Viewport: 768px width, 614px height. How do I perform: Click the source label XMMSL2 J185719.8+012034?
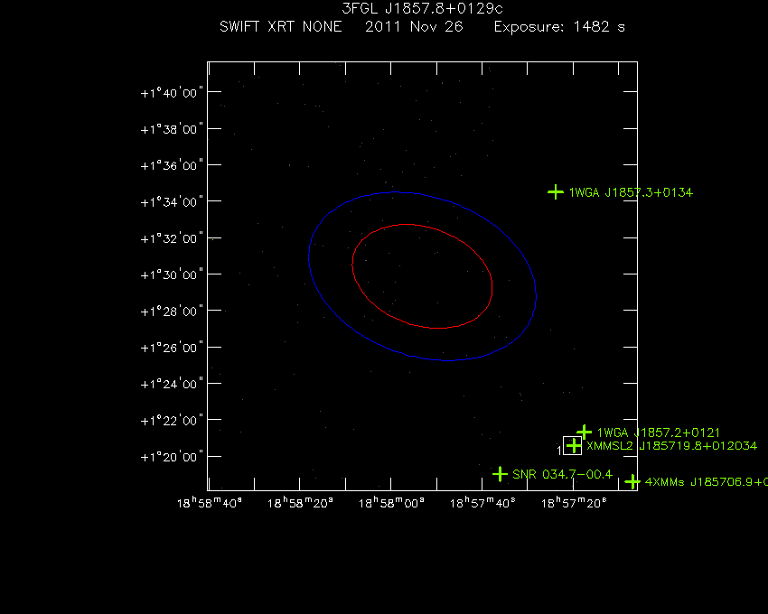tap(671, 445)
